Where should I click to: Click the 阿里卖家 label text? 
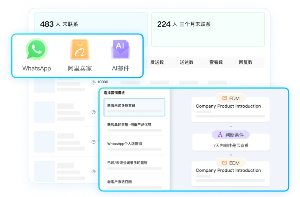(80, 68)
